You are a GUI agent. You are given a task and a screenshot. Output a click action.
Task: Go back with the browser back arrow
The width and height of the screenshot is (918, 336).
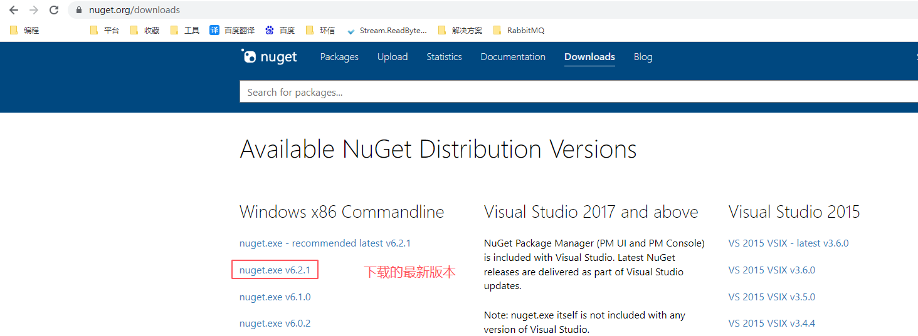coord(14,10)
